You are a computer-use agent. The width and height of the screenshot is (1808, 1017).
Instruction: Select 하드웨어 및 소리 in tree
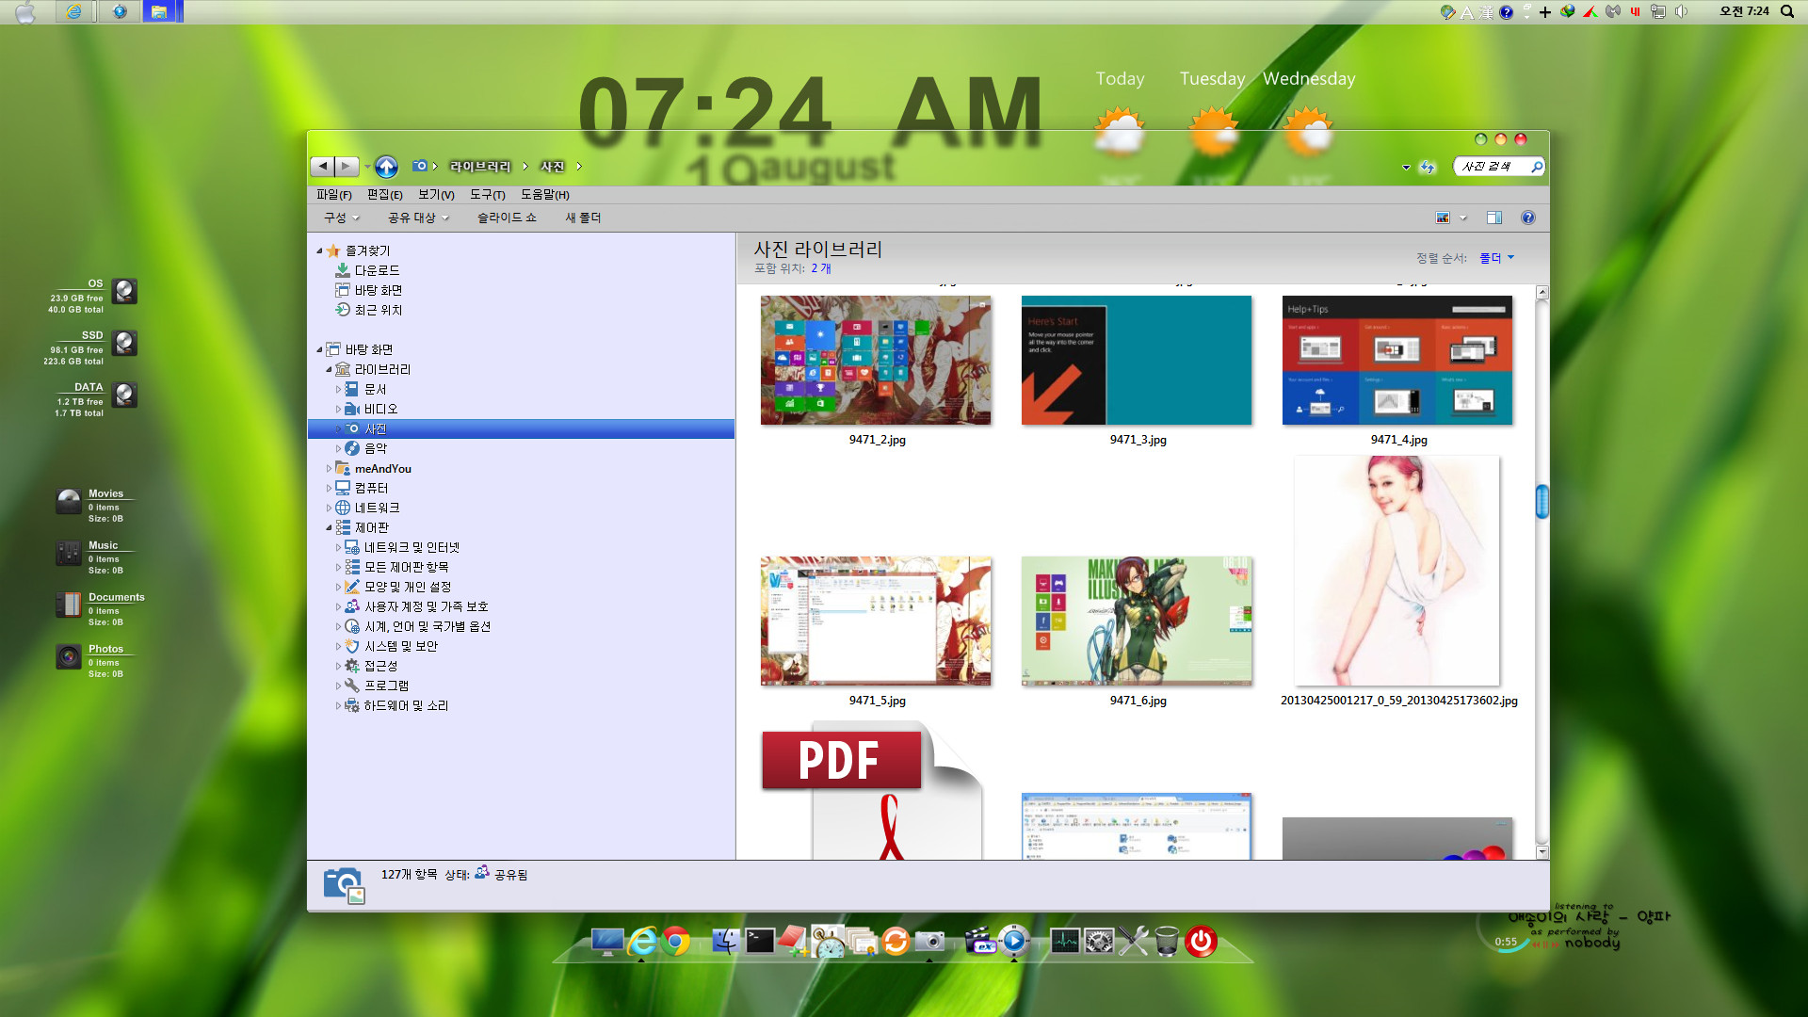406,705
